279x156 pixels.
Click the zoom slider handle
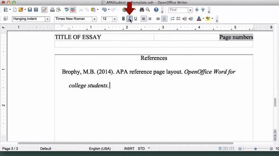(255, 149)
